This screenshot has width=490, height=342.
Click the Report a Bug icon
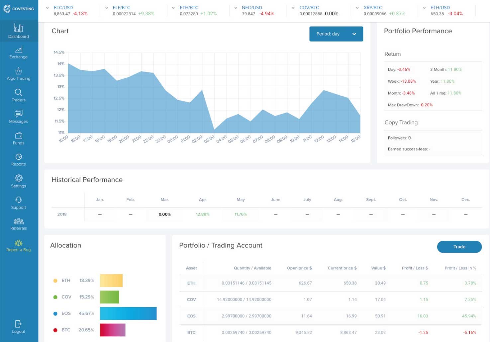[x=19, y=243]
